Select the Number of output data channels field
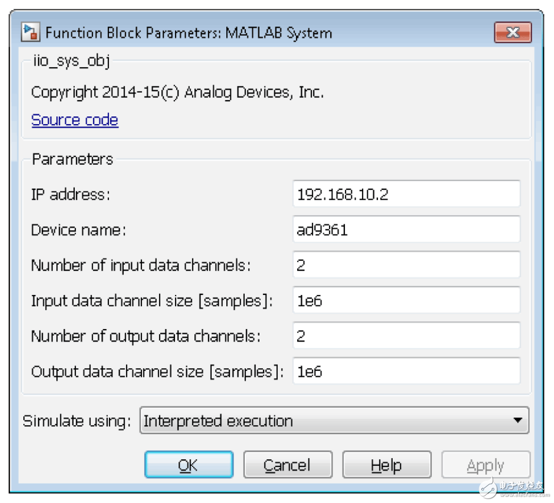The height and width of the screenshot is (503, 554). click(406, 336)
